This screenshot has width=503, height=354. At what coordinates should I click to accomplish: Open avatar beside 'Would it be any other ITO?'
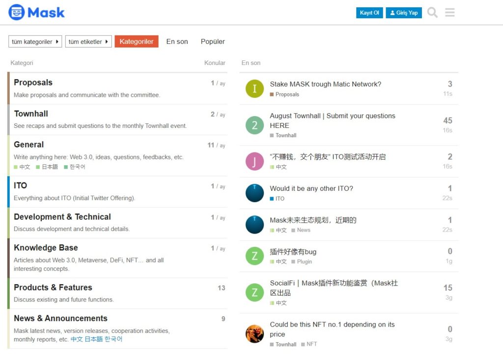pos(254,193)
